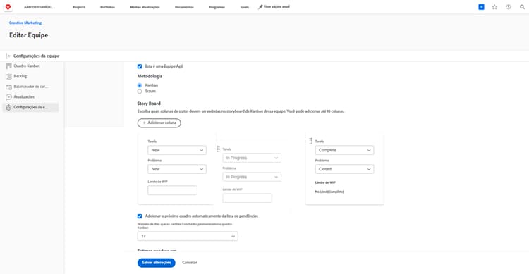Screen dimensions: 529x274
Task: Click the Metodologia heading text
Action: point(150,77)
